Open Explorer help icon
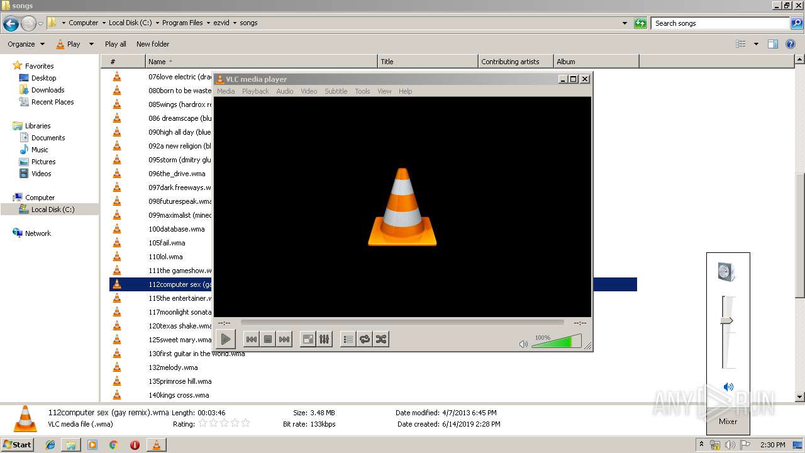 pos(791,44)
